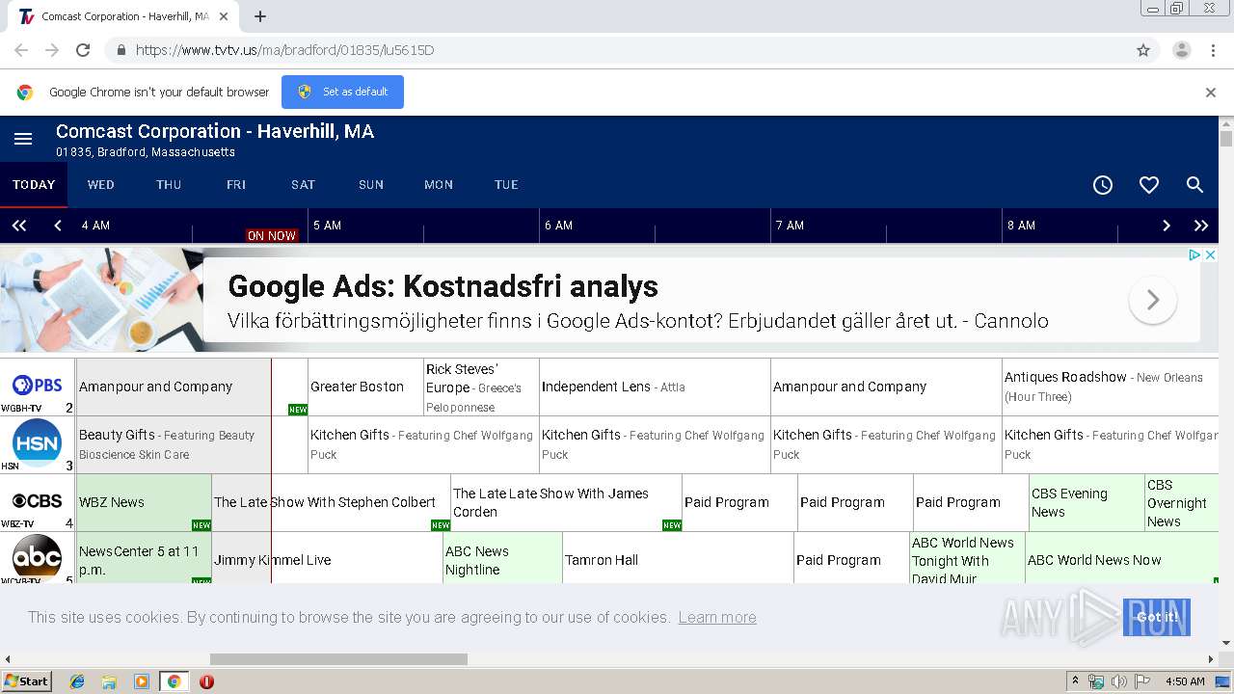Open Chrome three-dot menu
1234x694 pixels.
1214,50
